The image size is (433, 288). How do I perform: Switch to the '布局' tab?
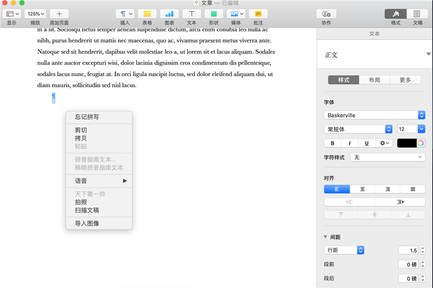coord(375,80)
